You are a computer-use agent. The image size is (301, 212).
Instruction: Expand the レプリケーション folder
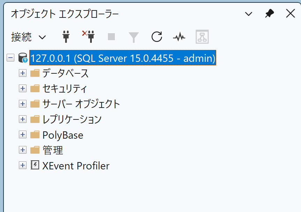pyautogui.click(x=23, y=119)
